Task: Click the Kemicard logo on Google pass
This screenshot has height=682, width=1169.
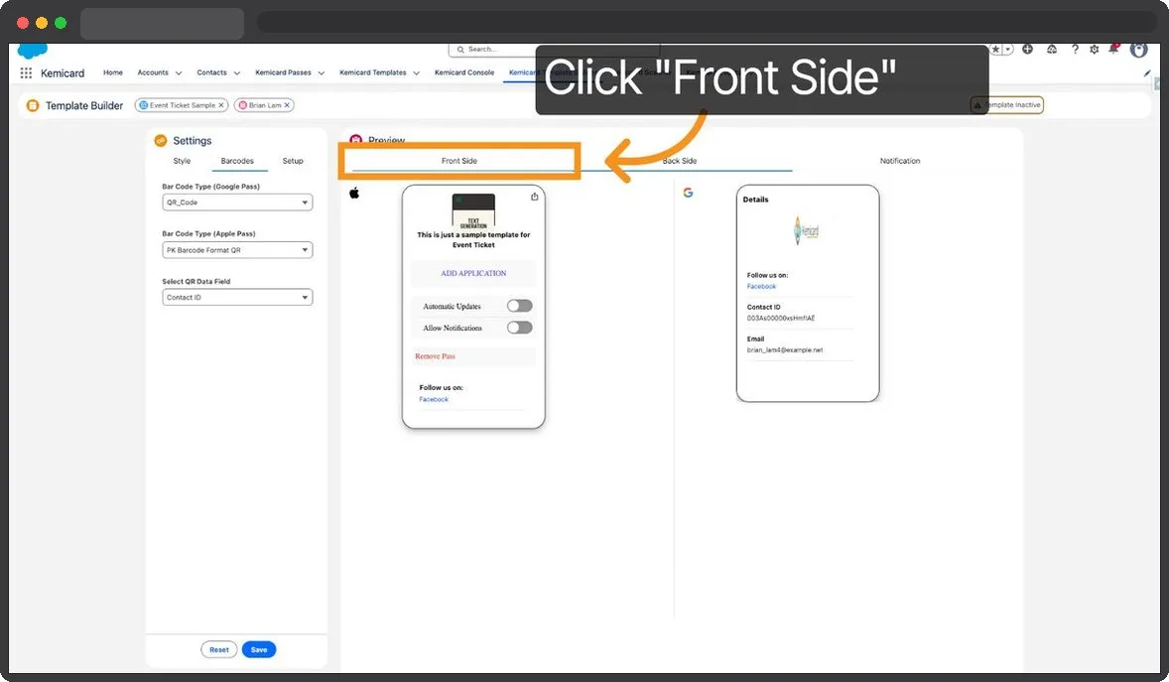Action: click(x=806, y=230)
